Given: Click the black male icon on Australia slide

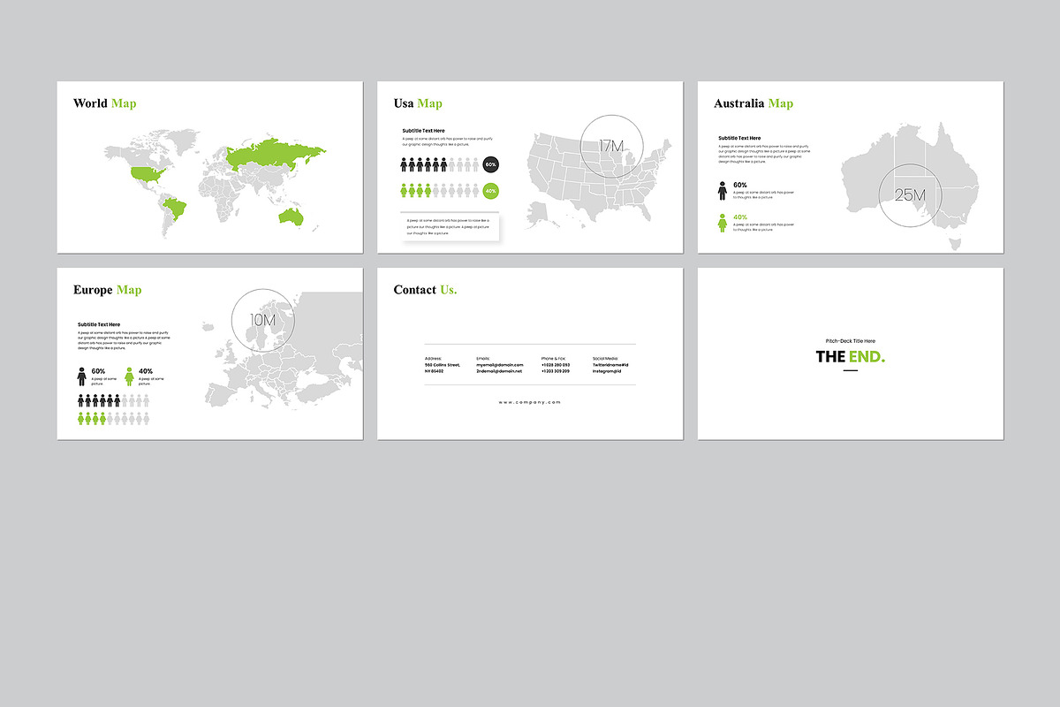Looking at the screenshot, I should click(723, 190).
